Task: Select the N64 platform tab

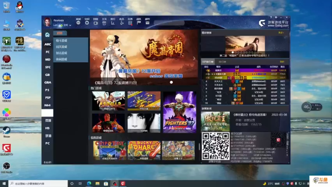Action: coord(47,106)
